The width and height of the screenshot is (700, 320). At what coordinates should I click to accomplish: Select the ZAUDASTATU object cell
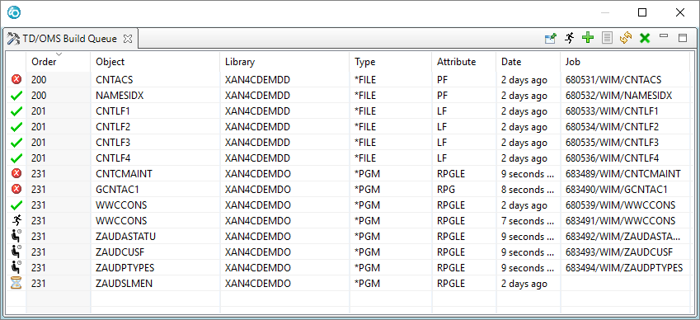pyautogui.click(x=155, y=236)
